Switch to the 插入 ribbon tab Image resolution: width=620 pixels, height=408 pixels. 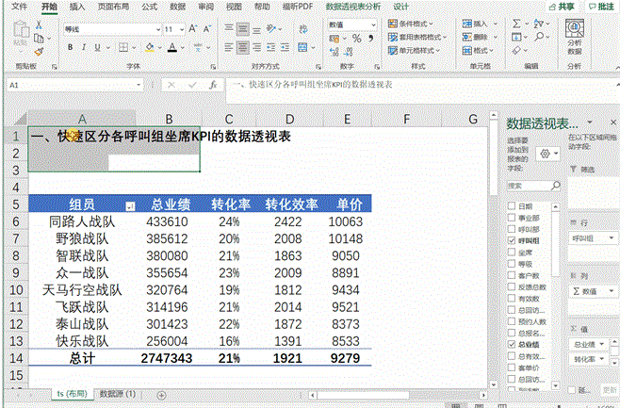click(x=77, y=7)
